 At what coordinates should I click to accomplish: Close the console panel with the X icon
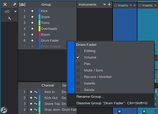point(5,4)
